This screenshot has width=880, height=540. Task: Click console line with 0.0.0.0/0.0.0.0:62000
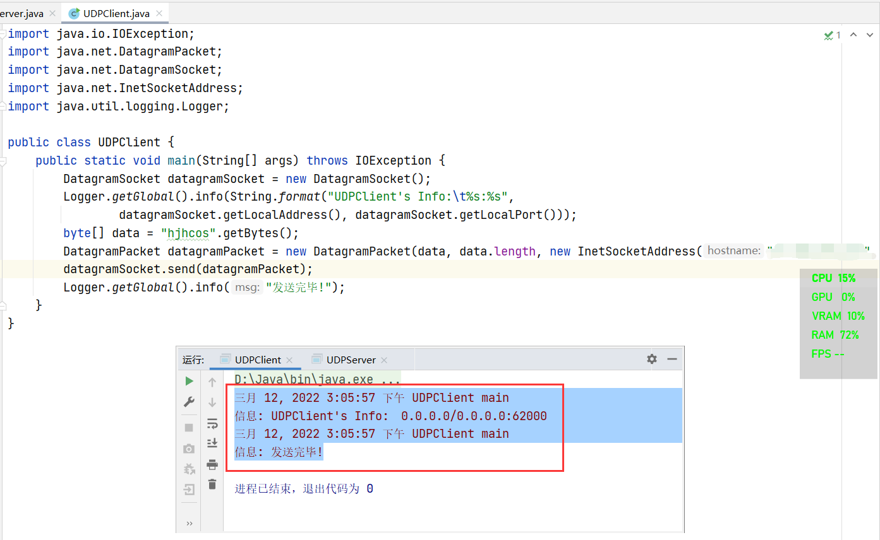390,416
